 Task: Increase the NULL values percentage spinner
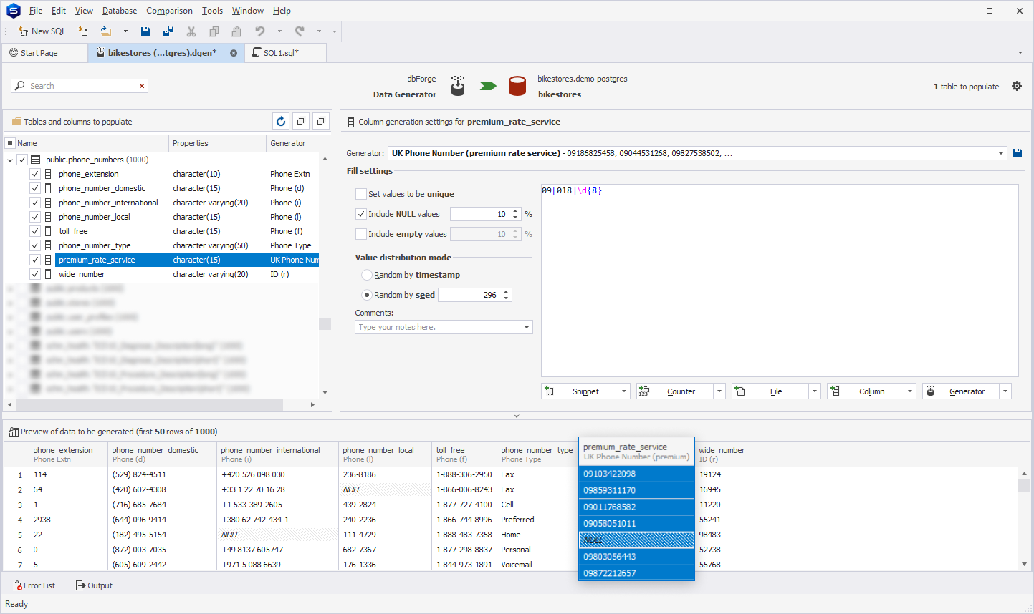[x=515, y=211]
